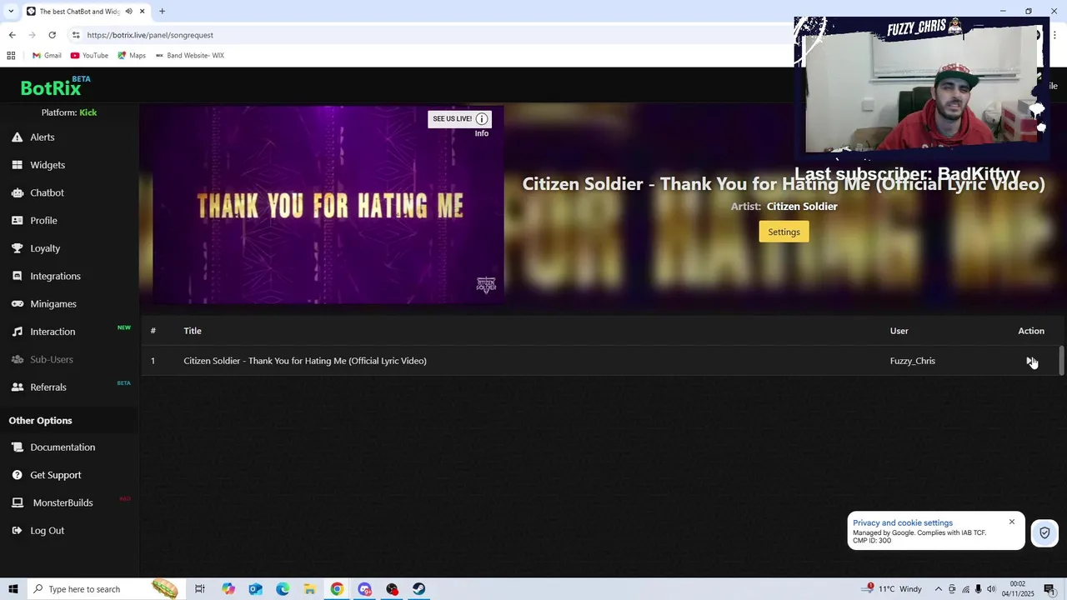Screen dimensions: 1067x600
Task: Click the Minigames gamepad icon
Action: click(17, 304)
